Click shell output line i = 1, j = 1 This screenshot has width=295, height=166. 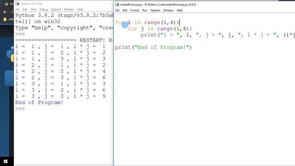[x=60, y=47]
